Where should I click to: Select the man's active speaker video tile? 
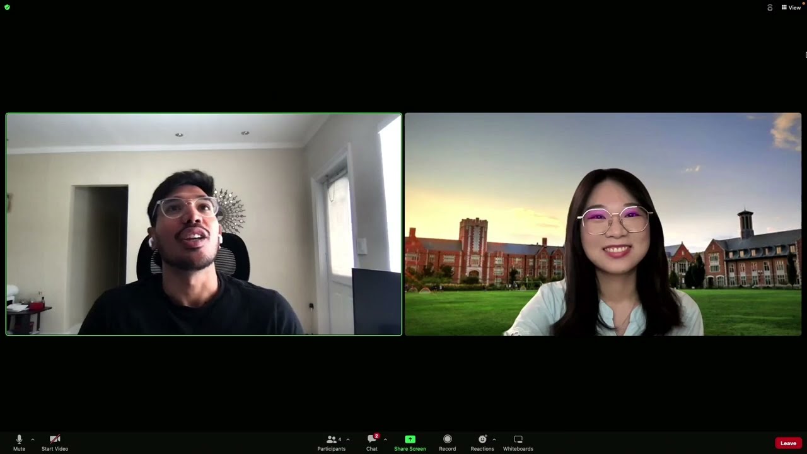(x=204, y=224)
